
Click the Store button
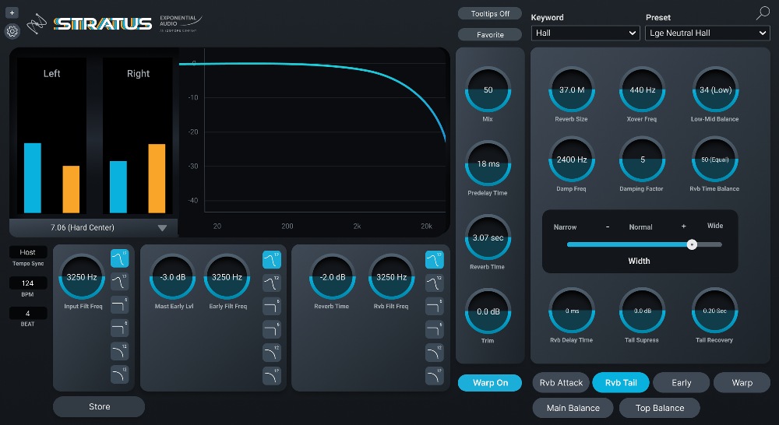pyautogui.click(x=99, y=406)
